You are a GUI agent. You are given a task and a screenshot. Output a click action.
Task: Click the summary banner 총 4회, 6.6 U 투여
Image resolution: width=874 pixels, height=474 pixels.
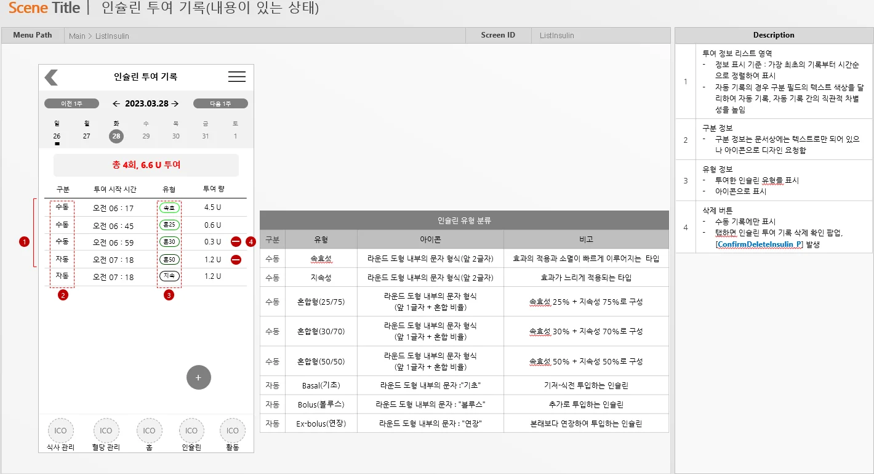[x=146, y=165]
